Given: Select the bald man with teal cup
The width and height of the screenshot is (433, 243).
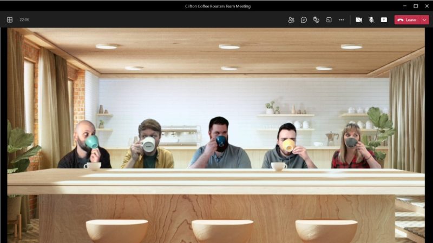Looking at the screenshot, I should 85,146.
